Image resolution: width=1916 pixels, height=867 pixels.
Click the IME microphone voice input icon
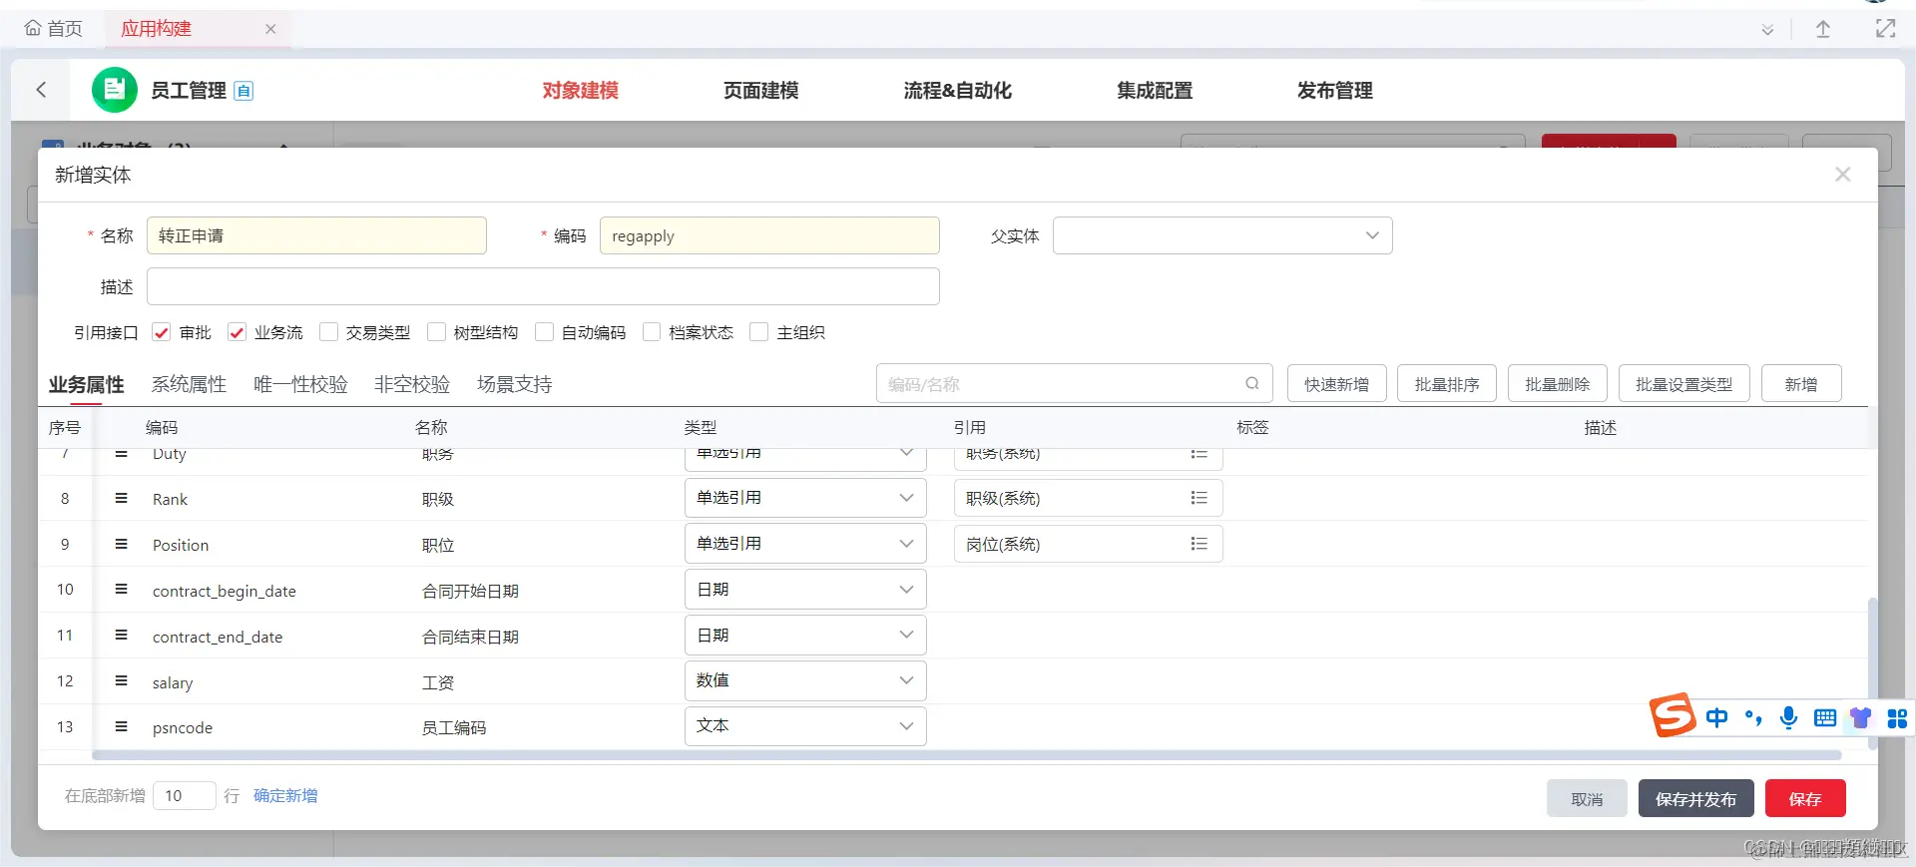[x=1788, y=717]
